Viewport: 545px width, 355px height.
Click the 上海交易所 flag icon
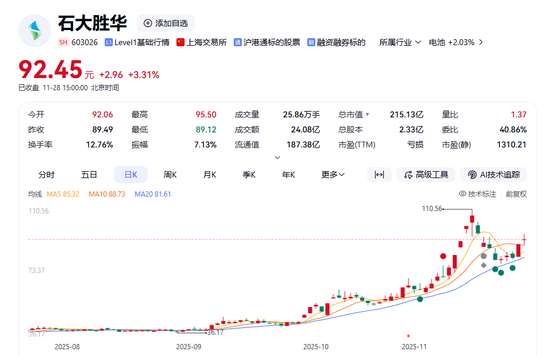(181, 42)
